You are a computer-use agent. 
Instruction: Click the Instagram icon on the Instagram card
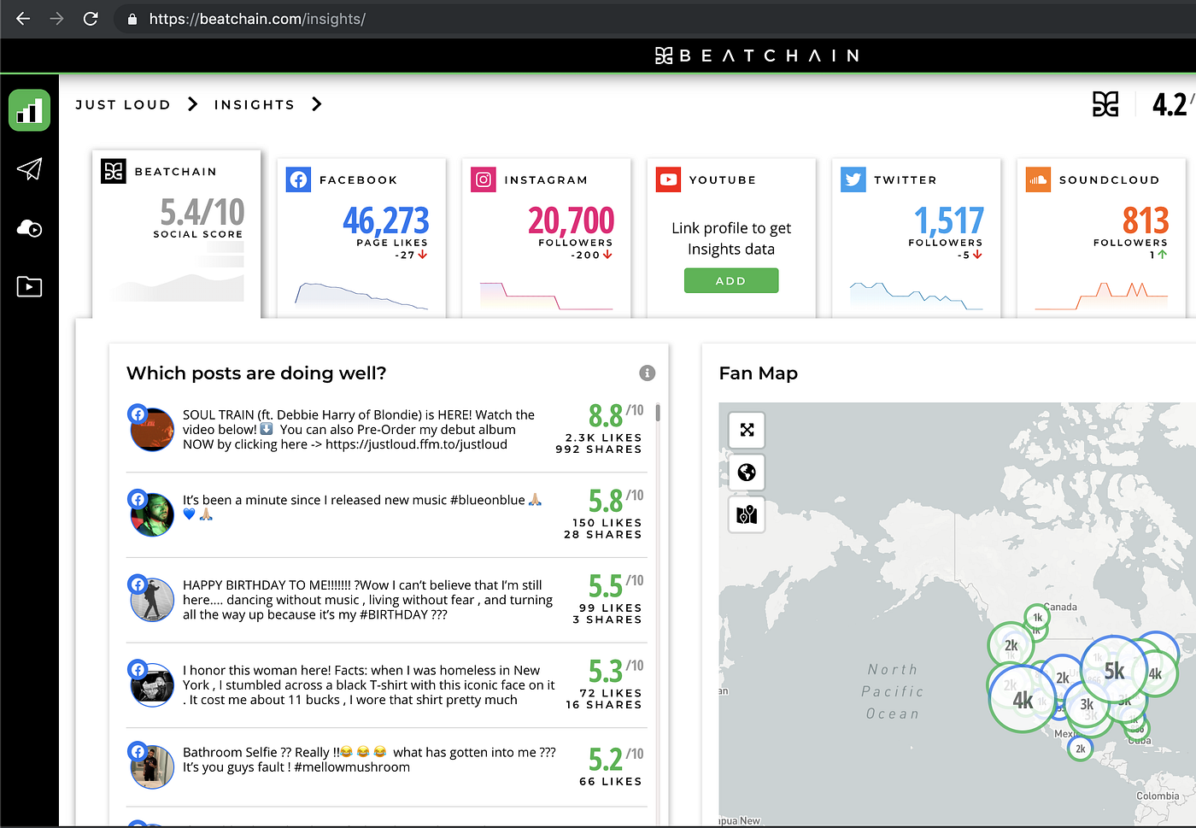484,179
